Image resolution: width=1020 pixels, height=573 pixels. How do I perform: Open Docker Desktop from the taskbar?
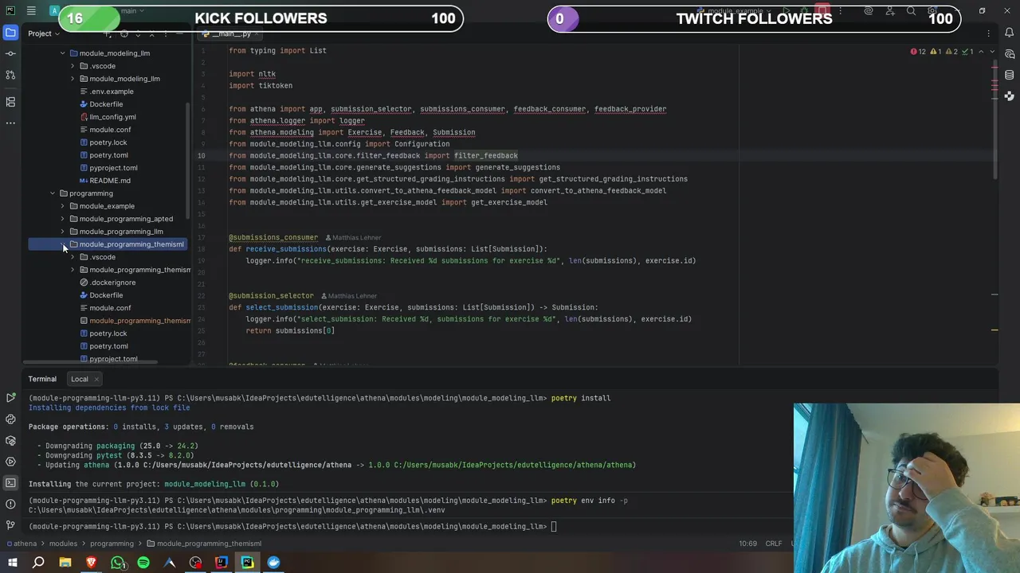[x=273, y=563]
